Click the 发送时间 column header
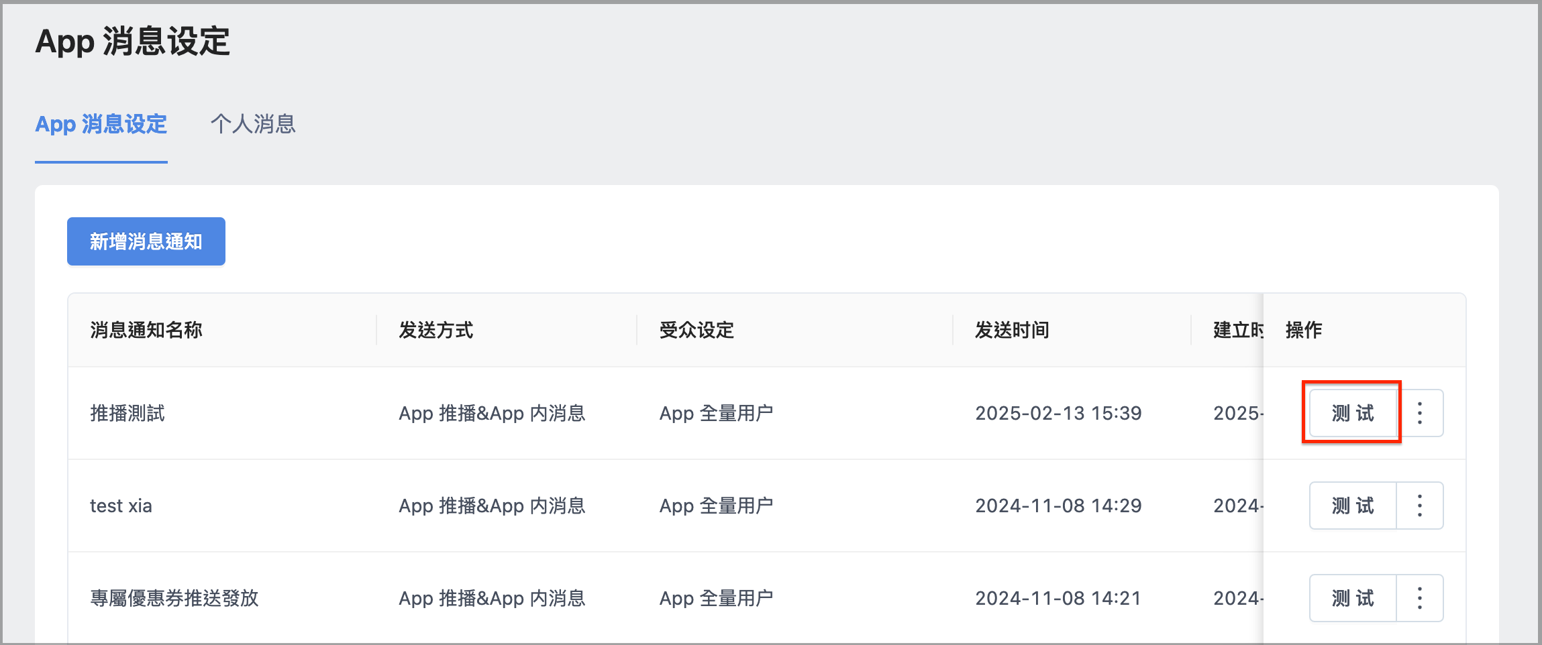Screen dimensions: 1542x645 [1012, 330]
